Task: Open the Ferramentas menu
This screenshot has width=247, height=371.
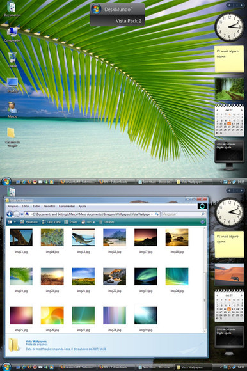Action: pos(67,206)
